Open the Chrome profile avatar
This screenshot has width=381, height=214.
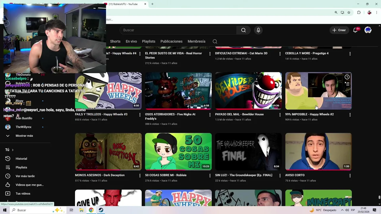(x=369, y=12)
